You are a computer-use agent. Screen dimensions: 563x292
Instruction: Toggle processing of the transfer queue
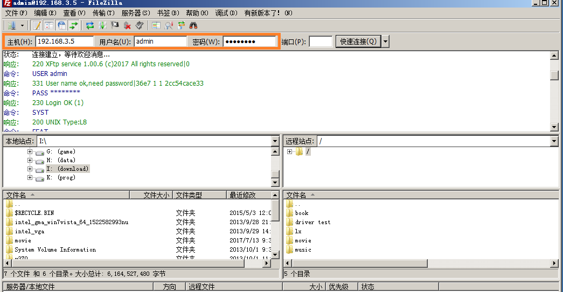102,25
